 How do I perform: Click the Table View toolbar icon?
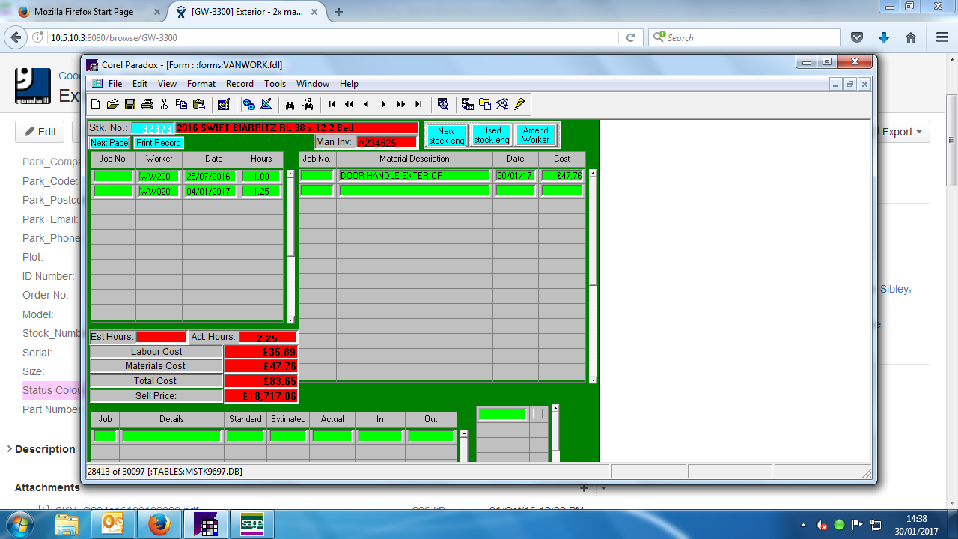tap(467, 104)
